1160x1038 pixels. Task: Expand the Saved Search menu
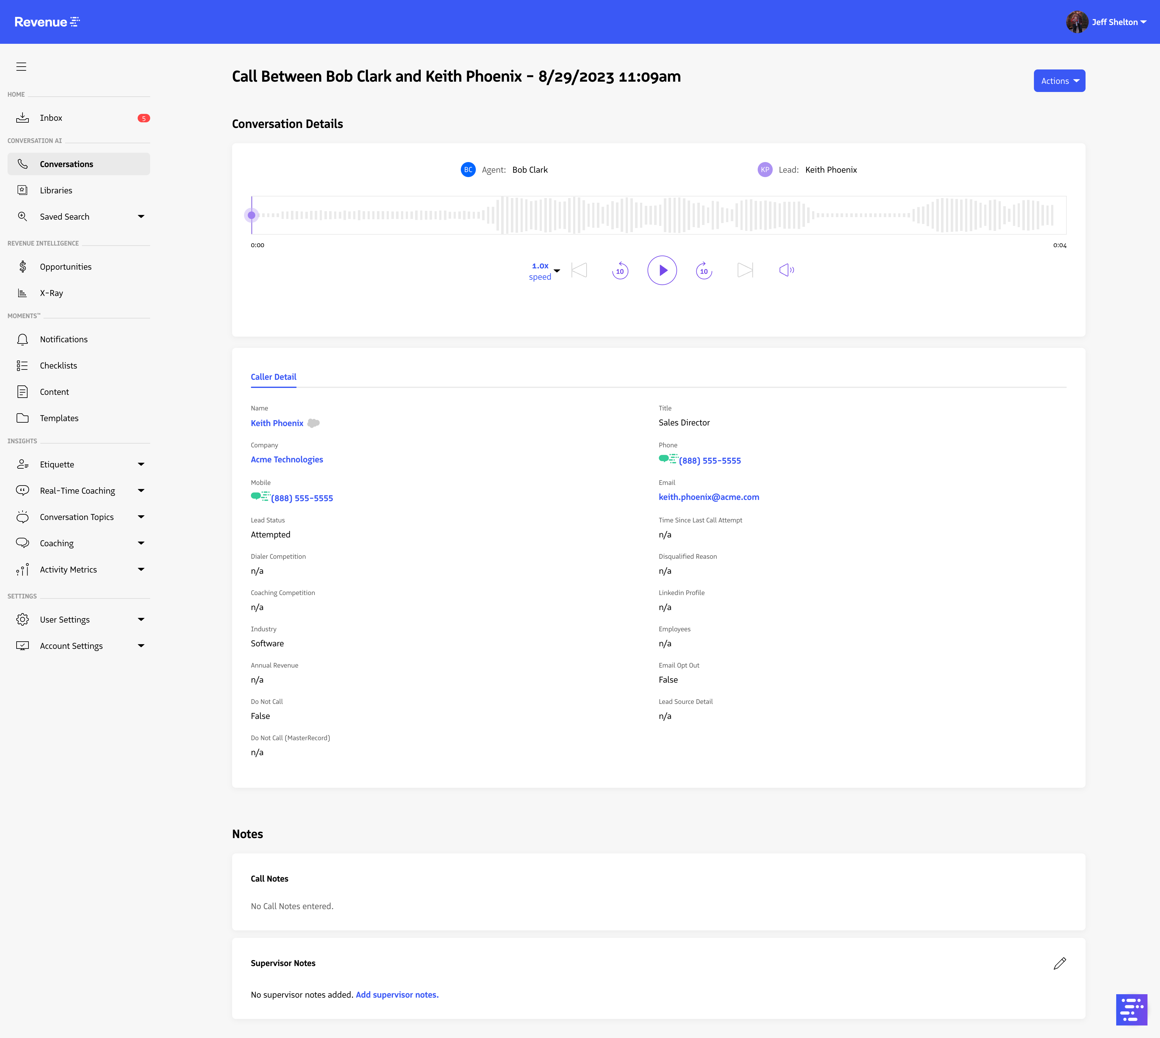point(141,217)
